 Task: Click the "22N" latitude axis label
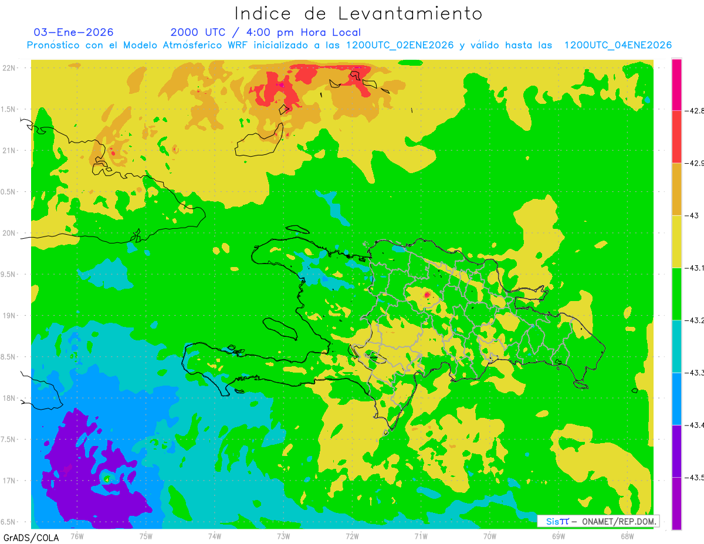(9, 67)
